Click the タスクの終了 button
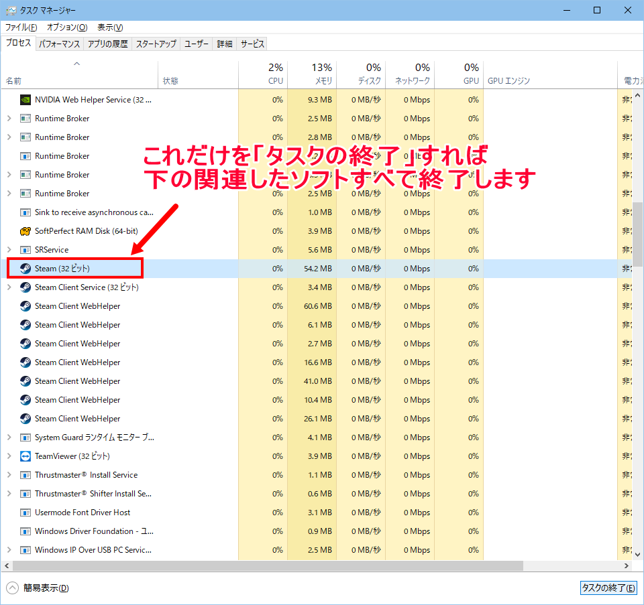 coord(608,588)
